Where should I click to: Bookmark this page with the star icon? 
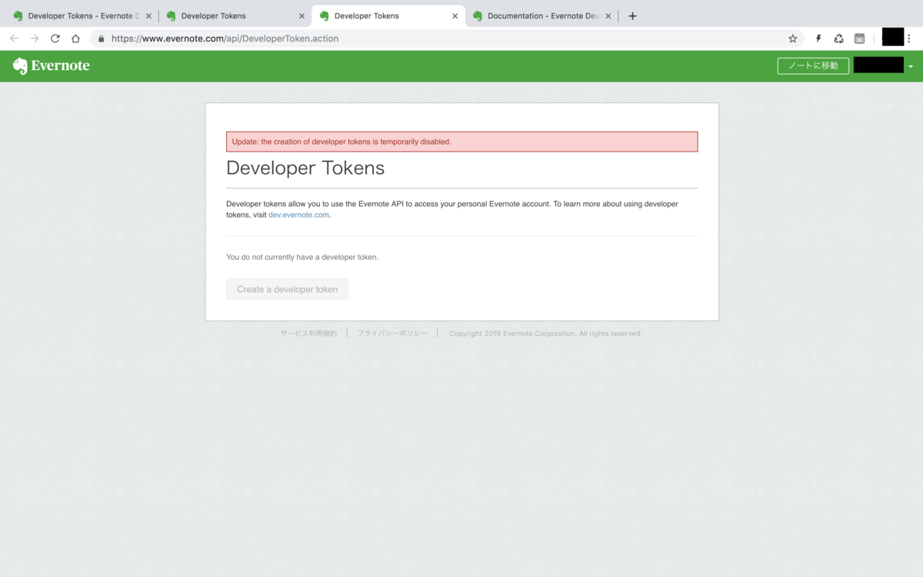coord(793,38)
